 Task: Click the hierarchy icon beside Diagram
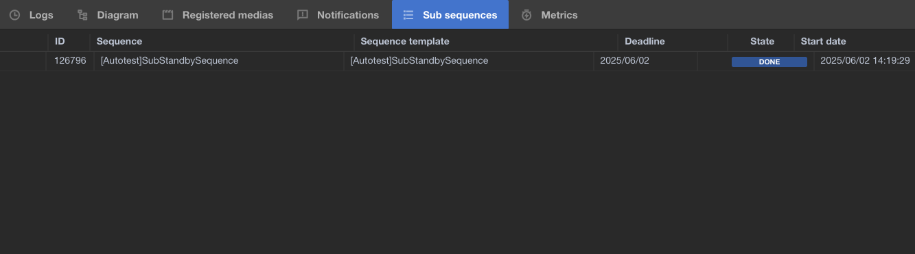pyautogui.click(x=82, y=14)
